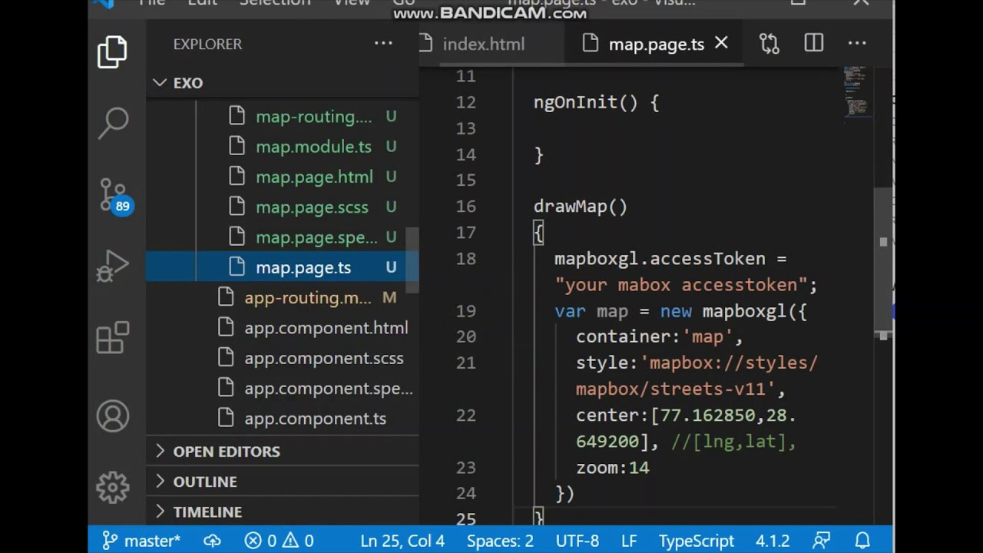Click container:'map' code line
This screenshot has height=553, width=983.
660,337
